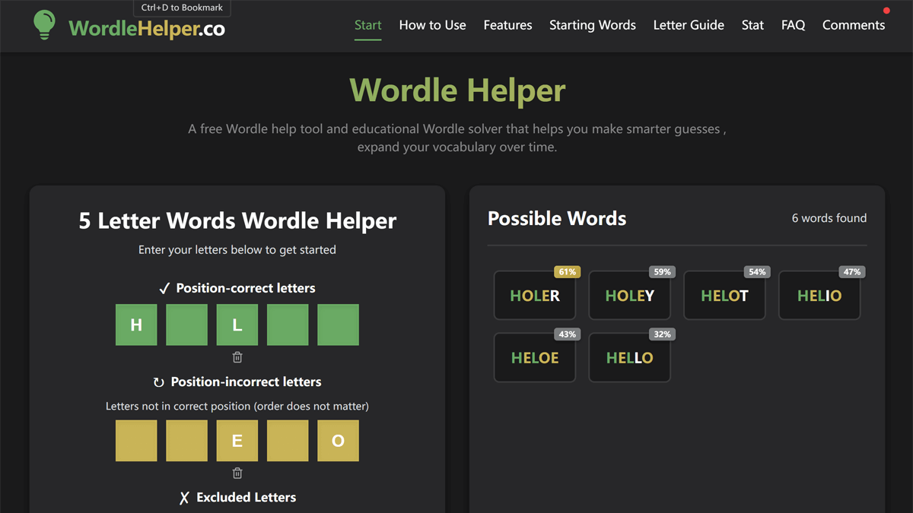Open the Starting Words page
This screenshot has width=913, height=513.
[x=593, y=25]
